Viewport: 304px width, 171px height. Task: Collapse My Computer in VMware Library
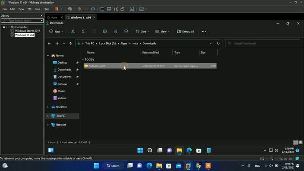pyautogui.click(x=4, y=27)
